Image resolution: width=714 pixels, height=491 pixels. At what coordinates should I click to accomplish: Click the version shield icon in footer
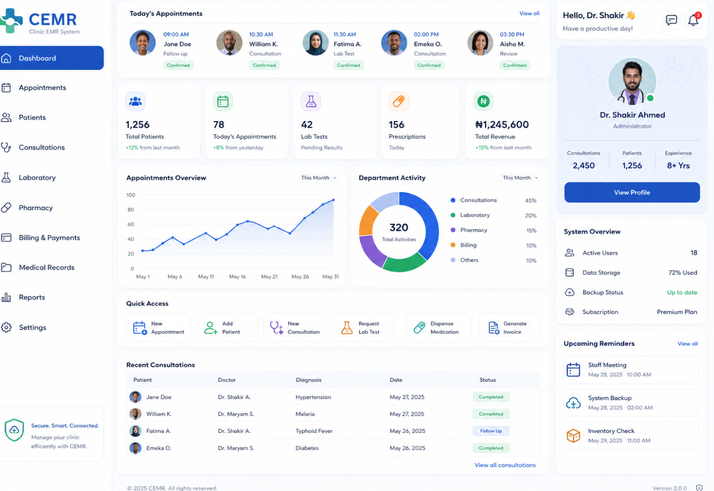coord(699,488)
